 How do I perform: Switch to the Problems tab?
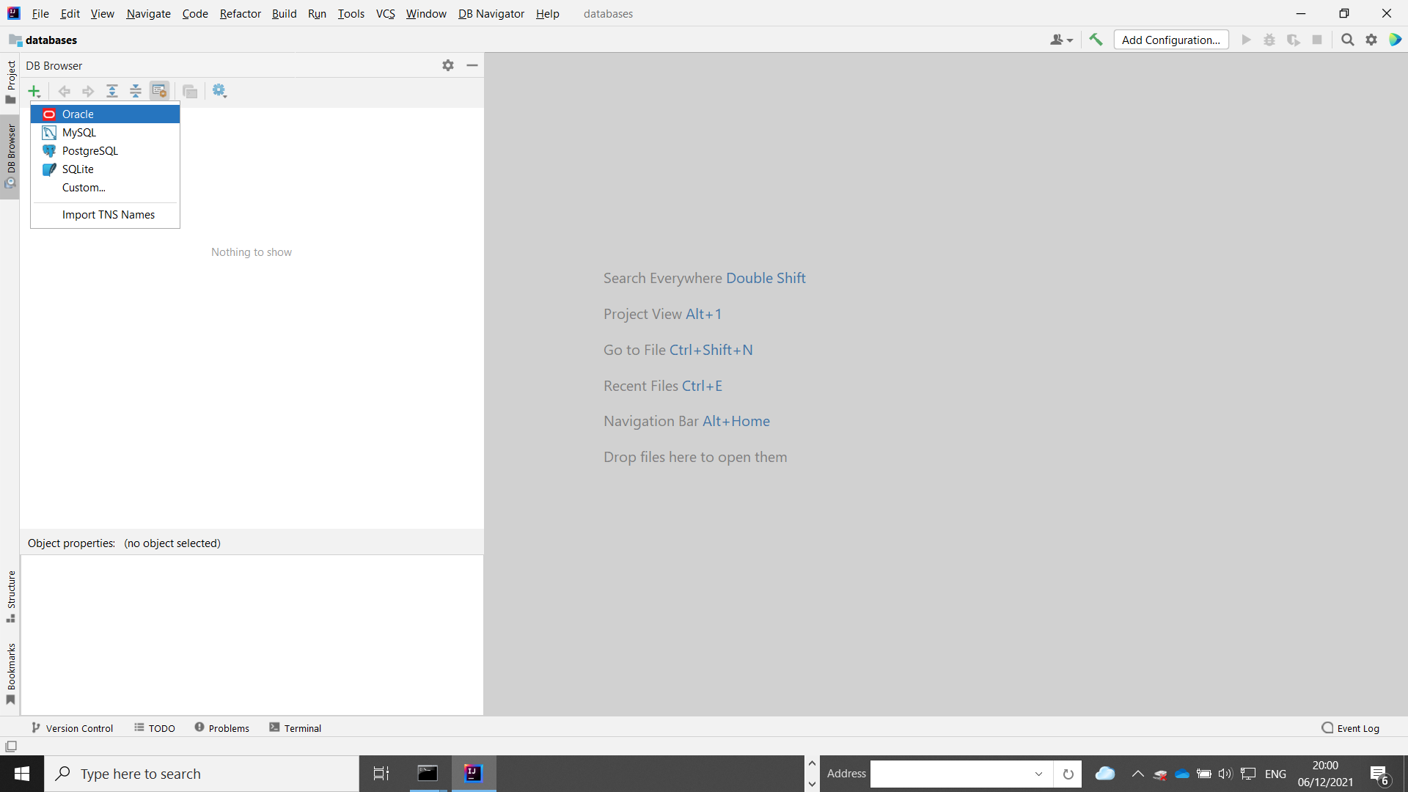coord(221,728)
